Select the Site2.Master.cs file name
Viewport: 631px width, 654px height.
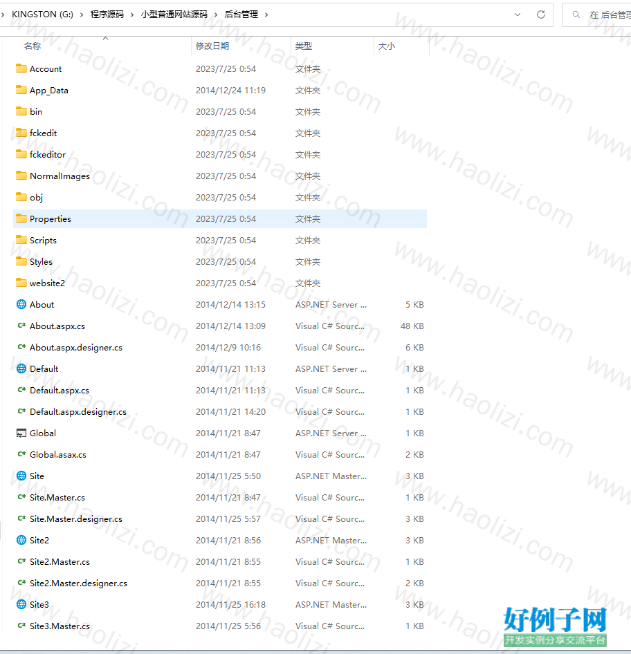(x=60, y=562)
